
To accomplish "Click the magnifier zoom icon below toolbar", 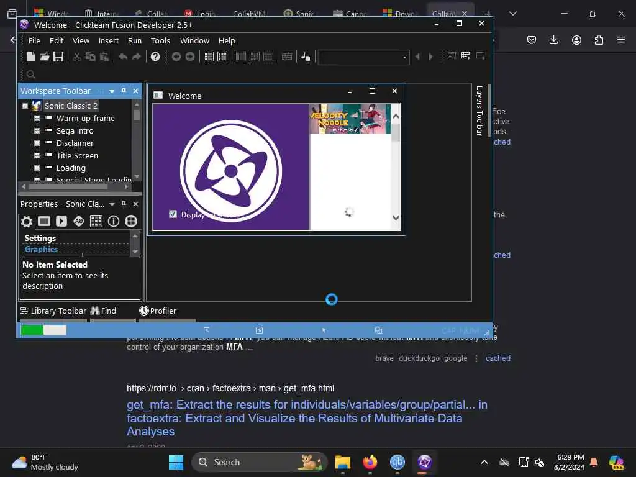I will tap(30, 75).
